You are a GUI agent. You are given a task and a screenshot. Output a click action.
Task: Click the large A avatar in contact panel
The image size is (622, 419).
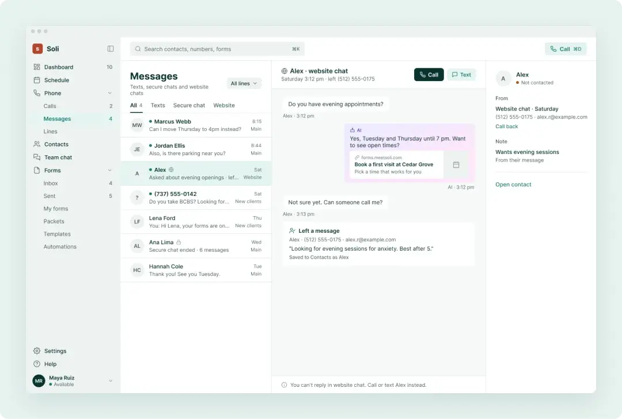503,78
